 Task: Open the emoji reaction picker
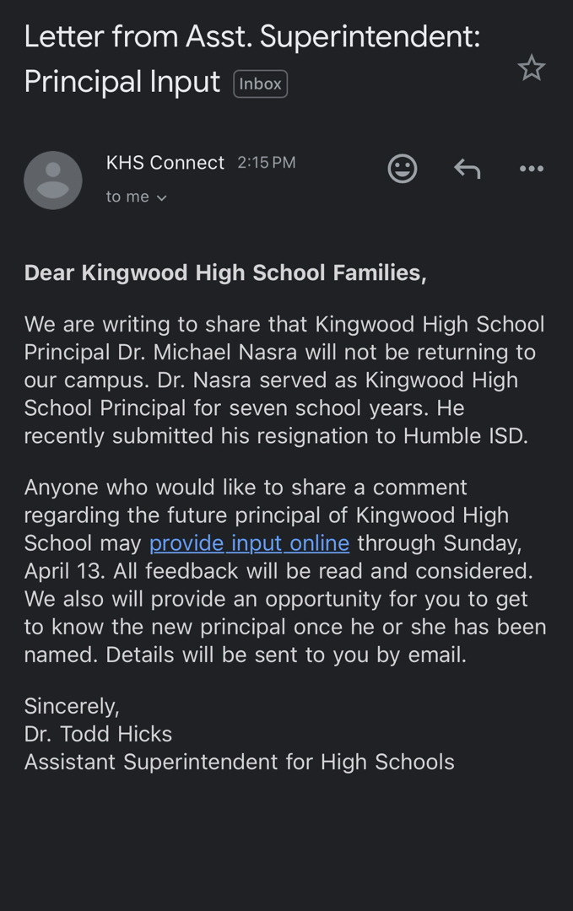click(x=403, y=168)
